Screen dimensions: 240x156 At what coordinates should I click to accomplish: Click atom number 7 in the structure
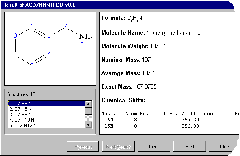tap(65, 26)
